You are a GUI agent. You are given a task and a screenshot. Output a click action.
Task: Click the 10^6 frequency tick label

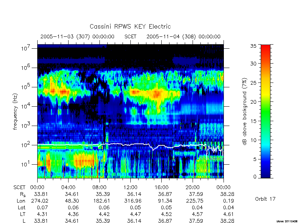(26, 68)
